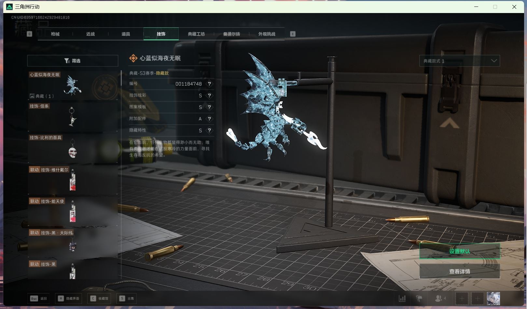Image resolution: width=527 pixels, height=309 pixels.
Task: Open the 筛选 filter panel
Action: coord(72,61)
